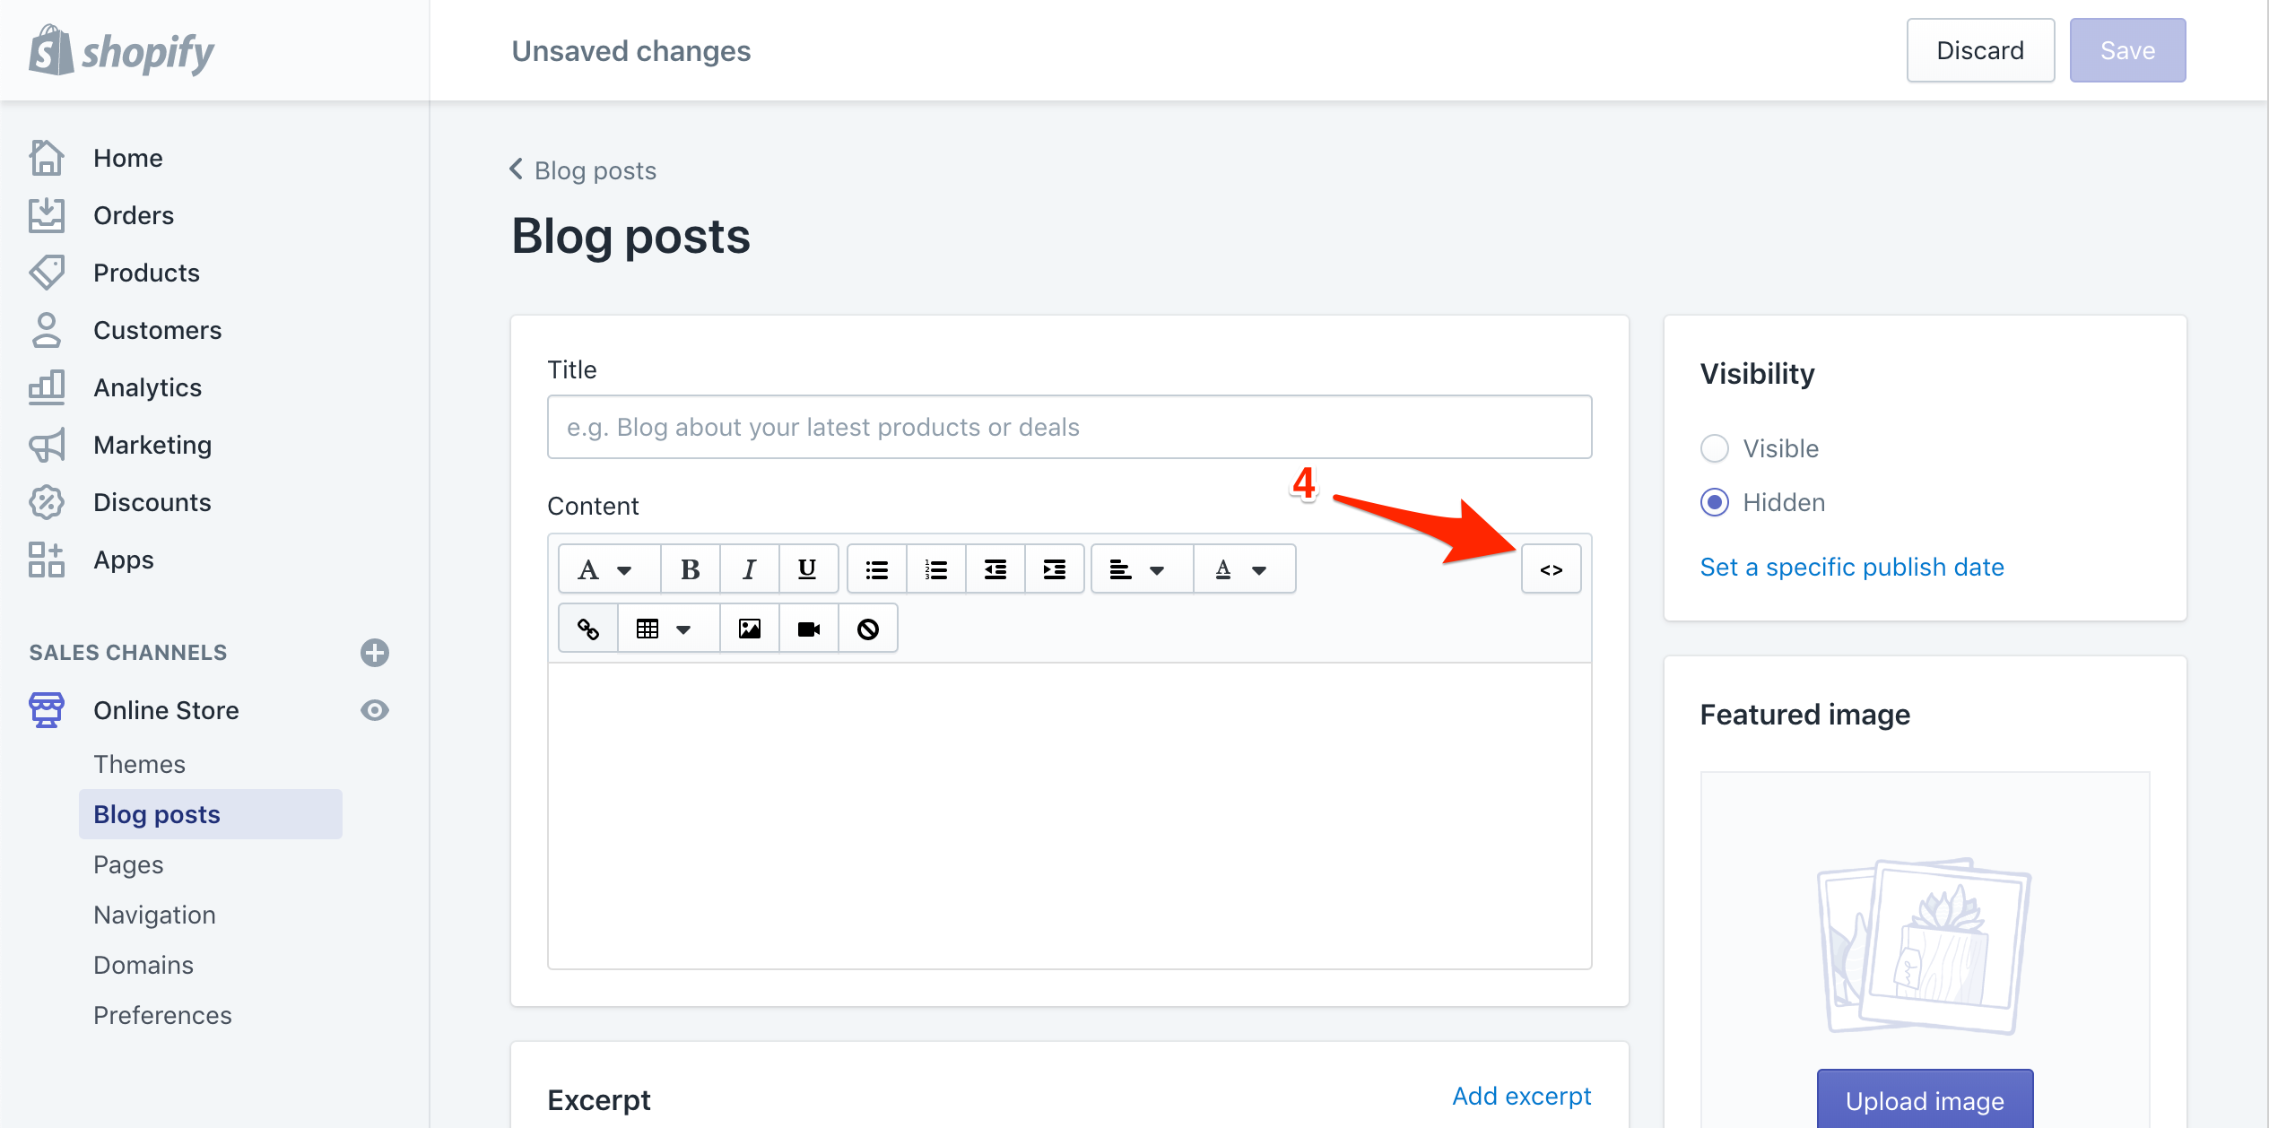Click the italic formatting icon
The width and height of the screenshot is (2269, 1128).
[x=750, y=568]
